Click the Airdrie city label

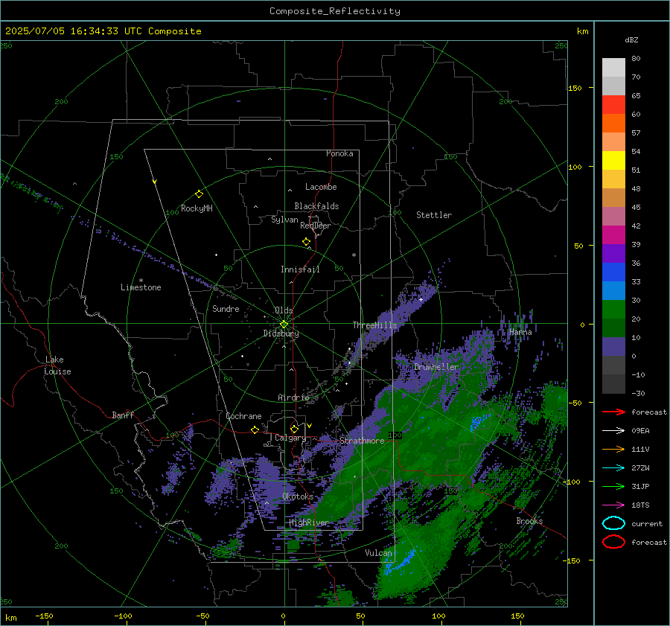point(293,397)
